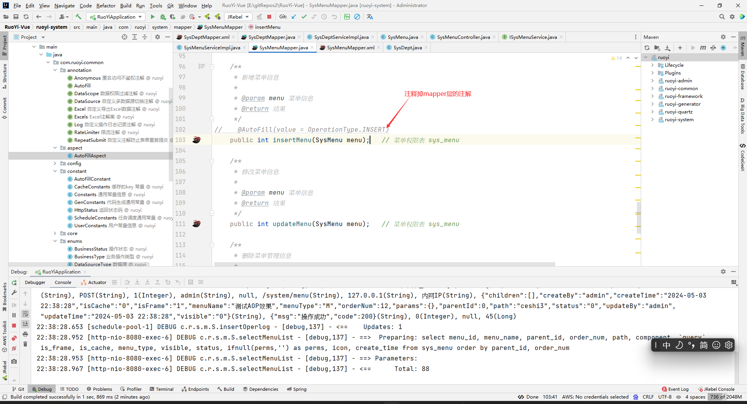The width and height of the screenshot is (747, 404).
Task: Click the thread dump camera icon
Action: (14, 361)
